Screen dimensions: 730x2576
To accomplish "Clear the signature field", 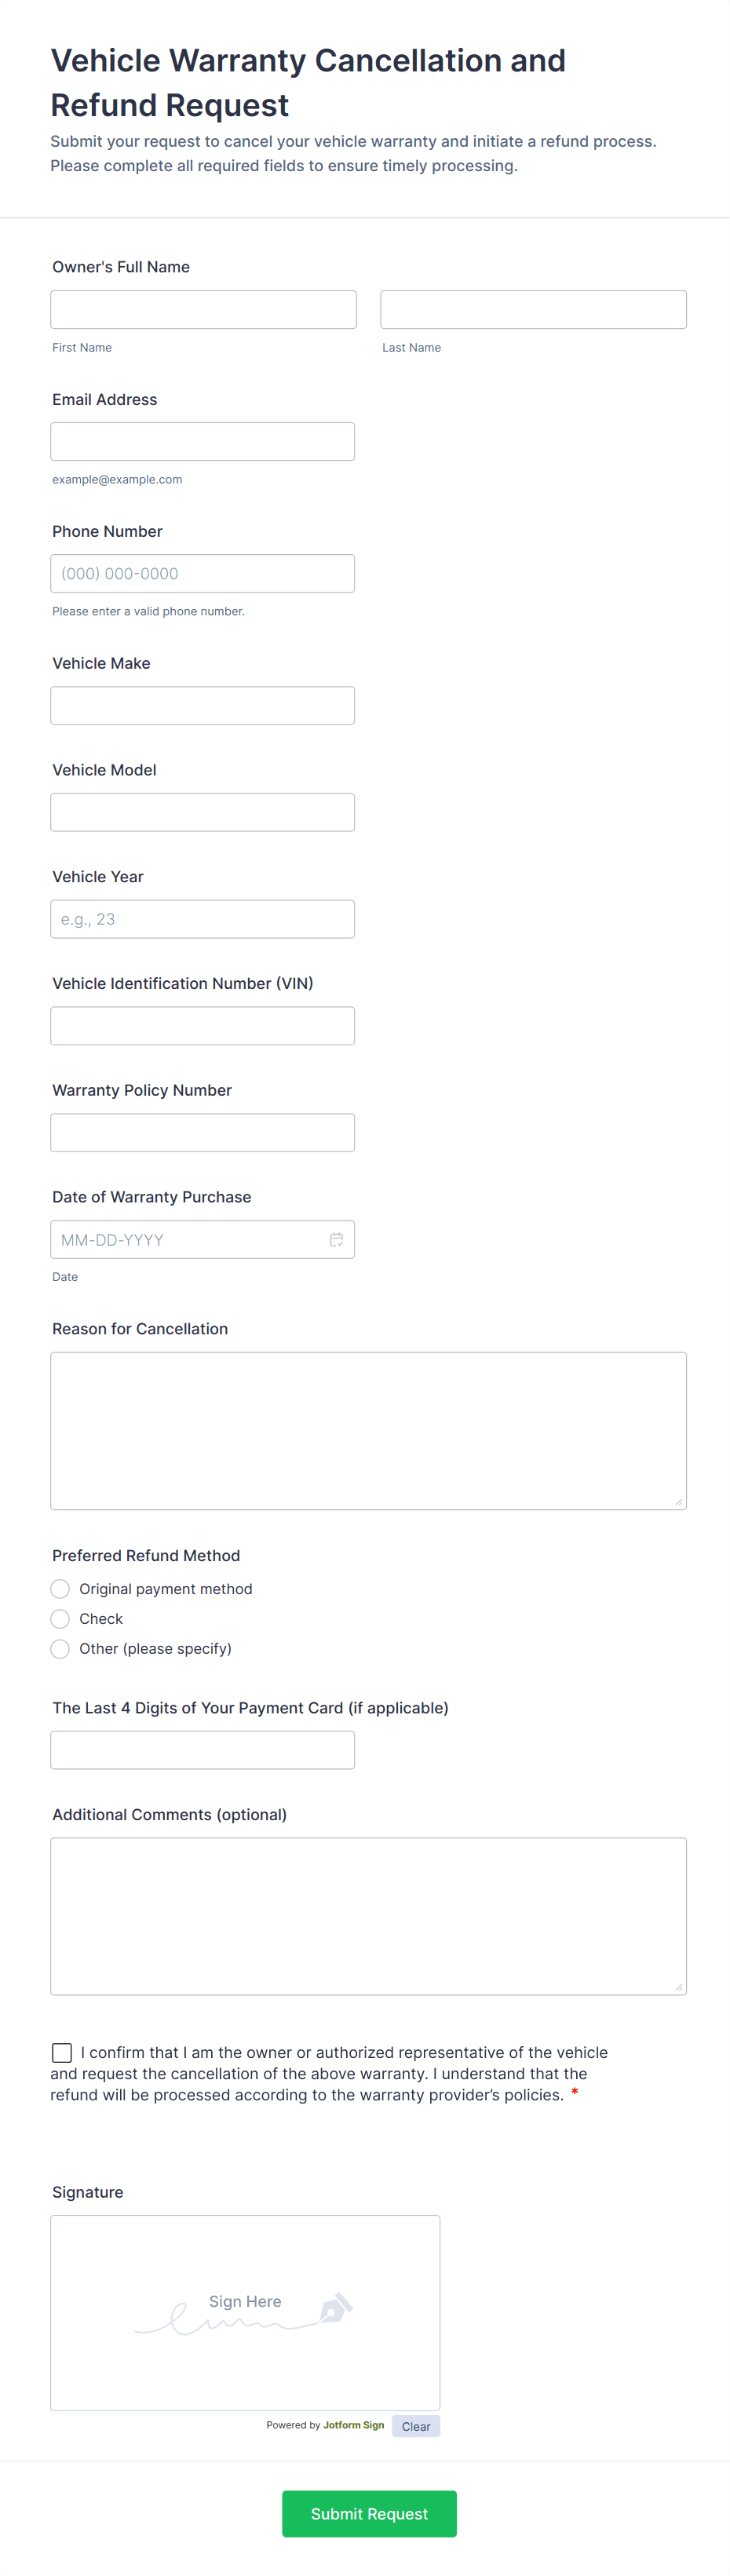I will 415,2426.
